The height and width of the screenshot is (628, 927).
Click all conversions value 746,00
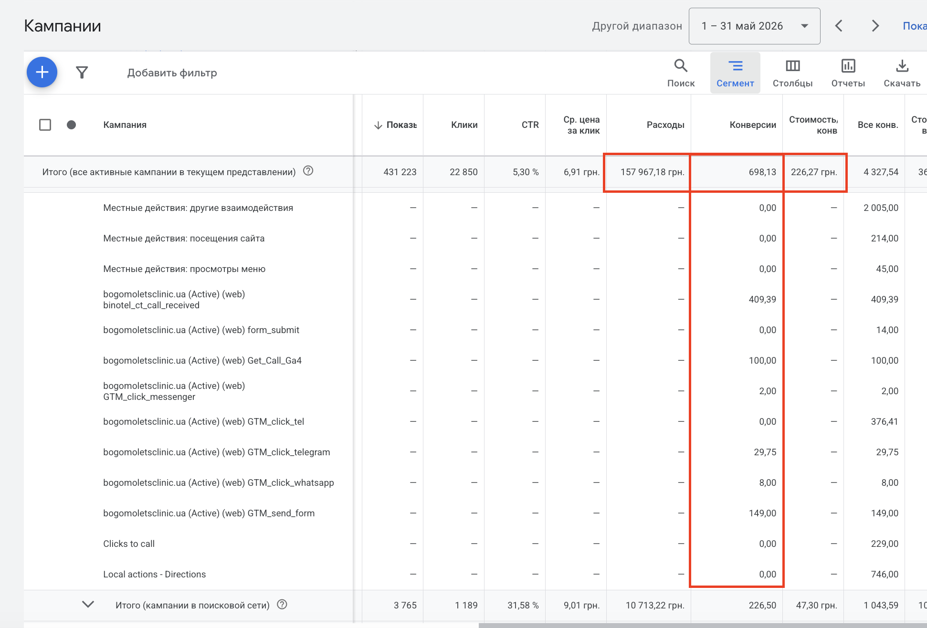point(885,574)
